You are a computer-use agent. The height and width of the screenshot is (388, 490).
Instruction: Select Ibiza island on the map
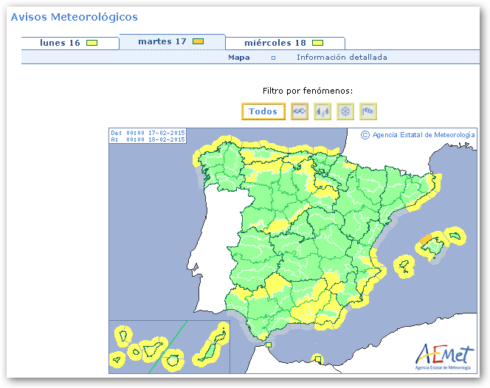point(403,265)
